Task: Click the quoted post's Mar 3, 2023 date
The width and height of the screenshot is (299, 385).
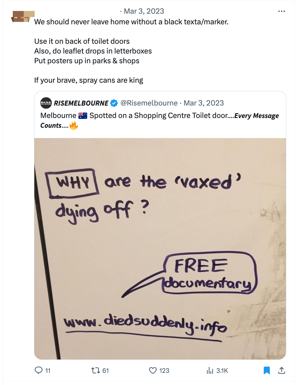Action: 204,103
